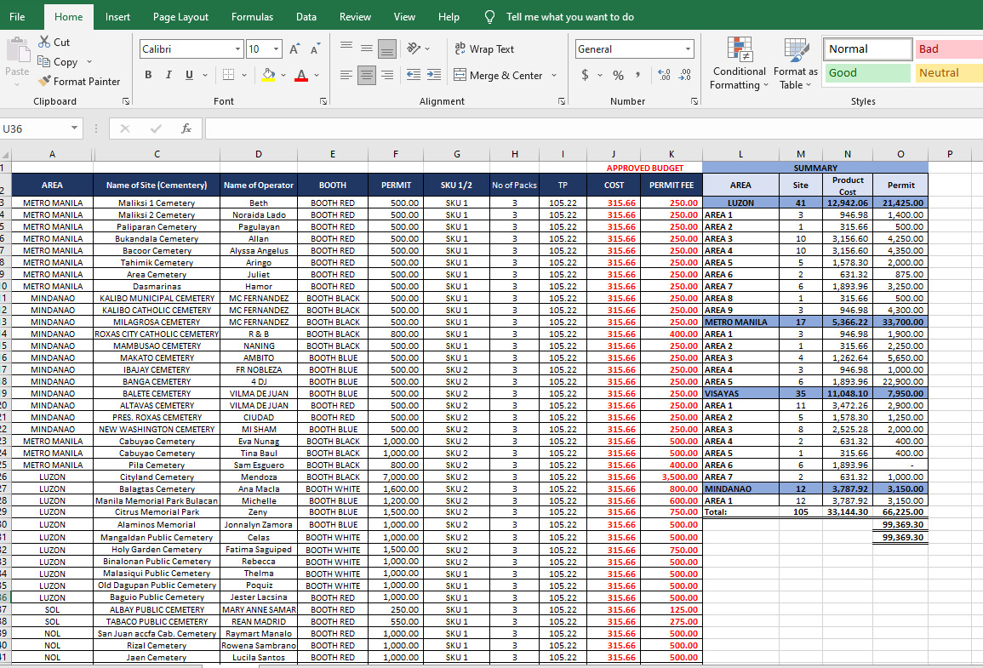Apply the Good cell style
Viewport: 983px width, 668px height.
tap(867, 72)
